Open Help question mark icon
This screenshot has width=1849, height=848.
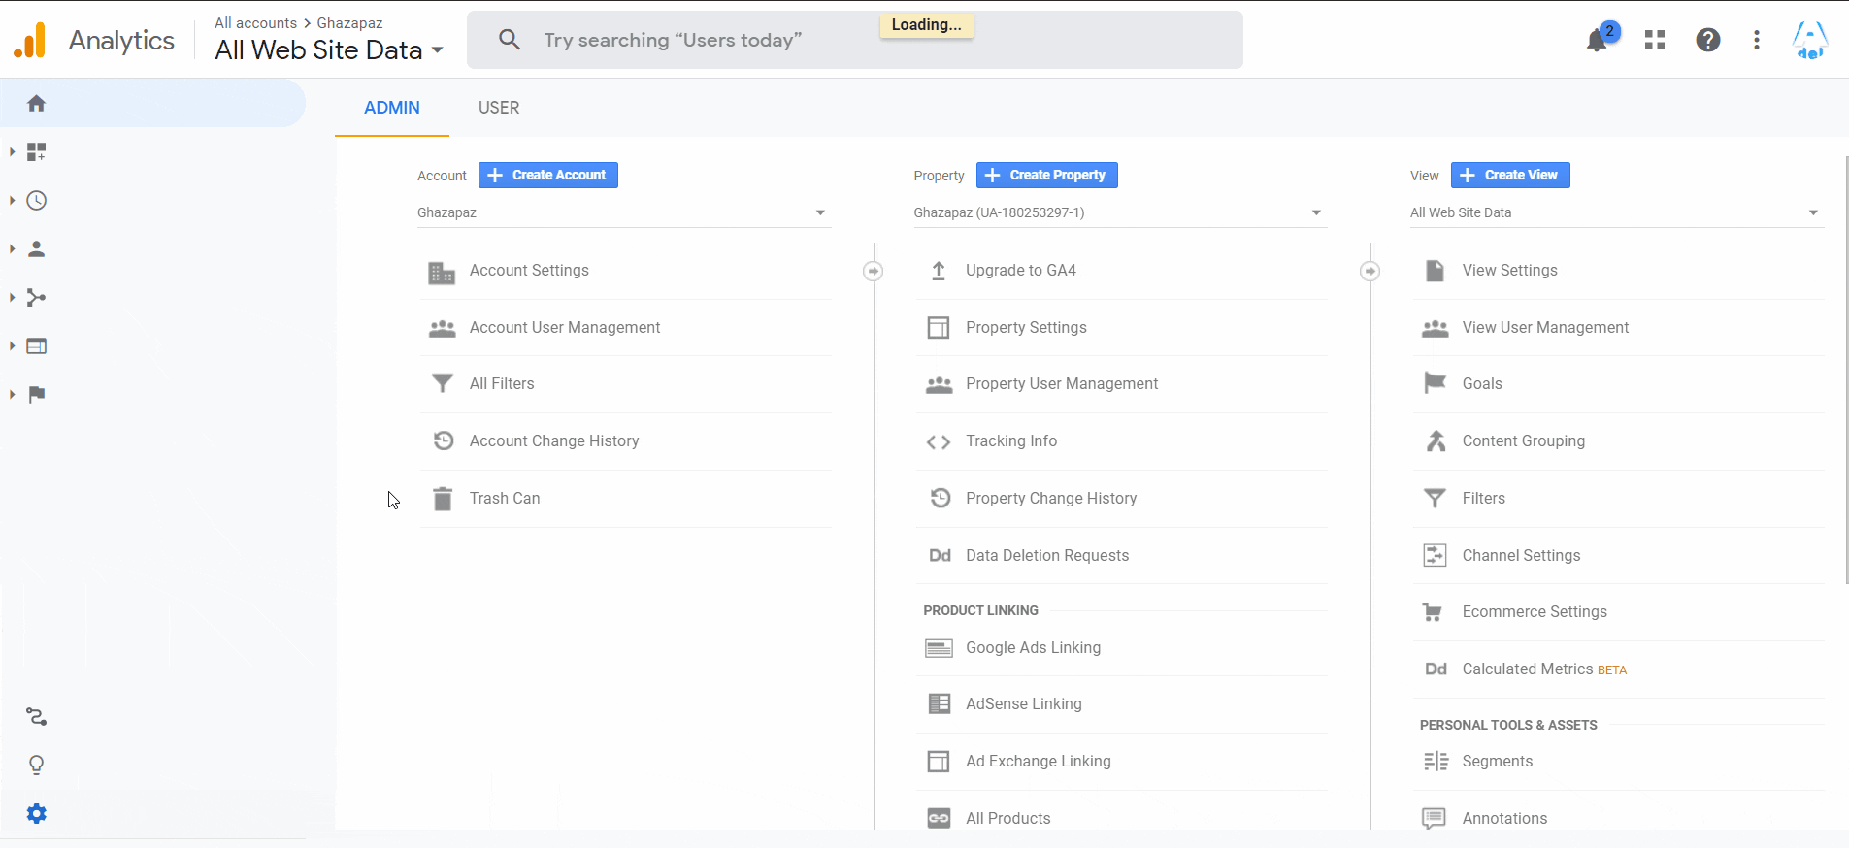point(1708,40)
